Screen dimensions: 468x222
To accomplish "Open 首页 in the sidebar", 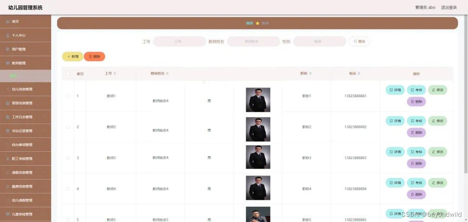I will coord(26,22).
